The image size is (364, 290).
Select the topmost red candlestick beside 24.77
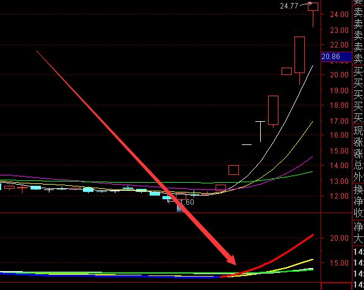(x=313, y=7)
